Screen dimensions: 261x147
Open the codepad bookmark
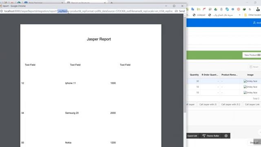199,15
